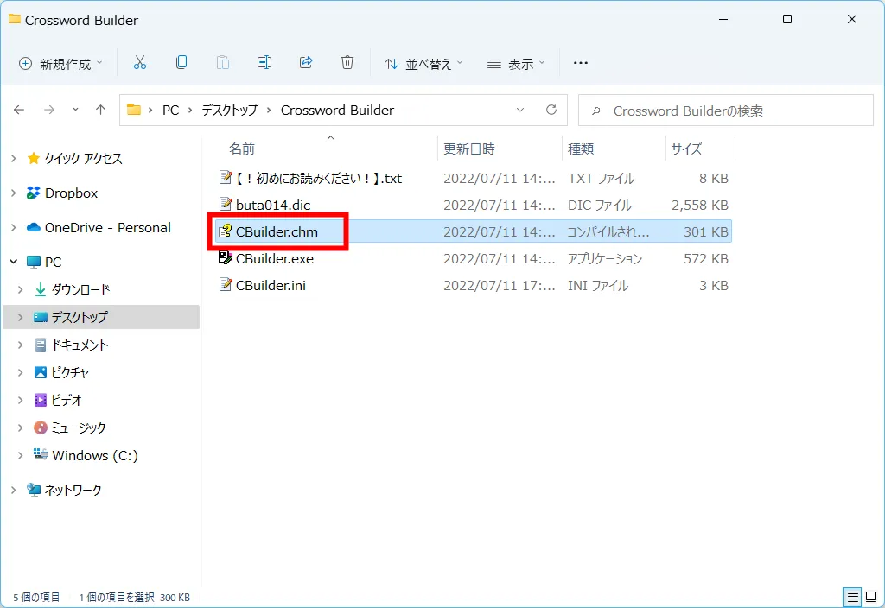This screenshot has width=885, height=608.
Task: Click the Crossword Builderの検索 search box
Action: pyautogui.click(x=726, y=111)
